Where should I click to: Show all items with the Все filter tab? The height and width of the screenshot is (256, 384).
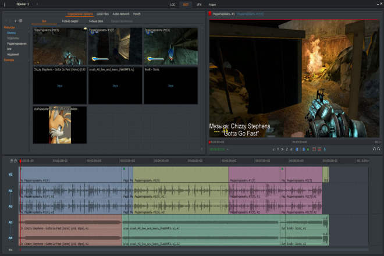click(44, 21)
